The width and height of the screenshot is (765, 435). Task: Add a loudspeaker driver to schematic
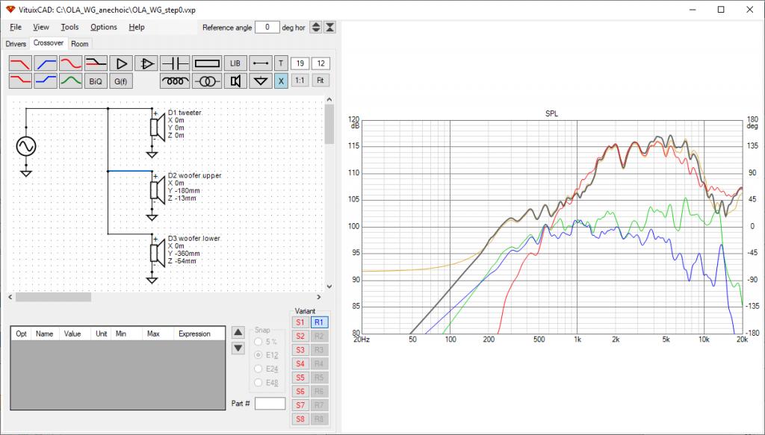235,81
